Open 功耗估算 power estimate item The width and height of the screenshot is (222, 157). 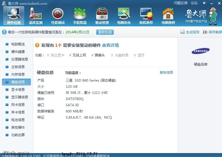tap(18, 135)
